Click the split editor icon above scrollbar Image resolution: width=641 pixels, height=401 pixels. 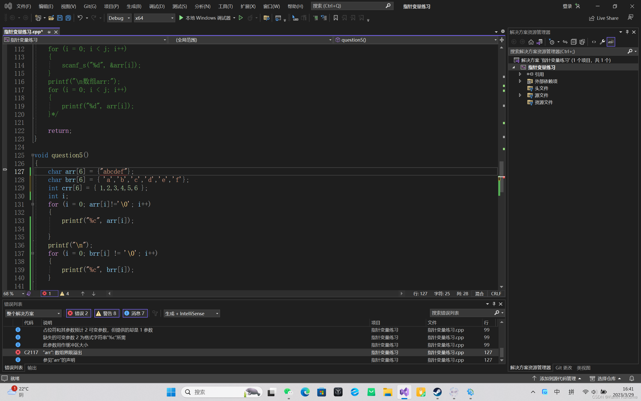click(502, 40)
